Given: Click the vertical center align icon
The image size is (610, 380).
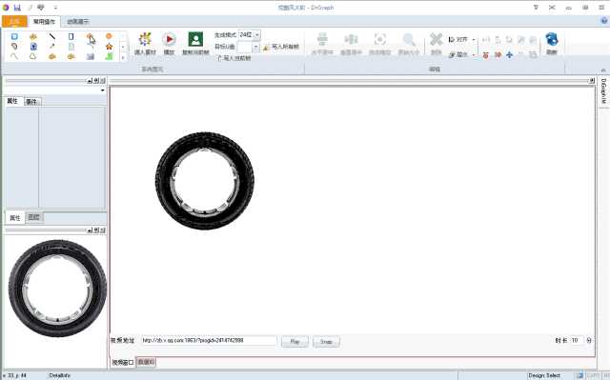Looking at the screenshot, I should tap(351, 39).
